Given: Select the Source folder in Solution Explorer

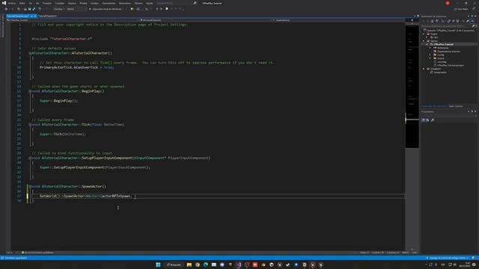Looking at the screenshot, I should pyautogui.click(x=441, y=58).
